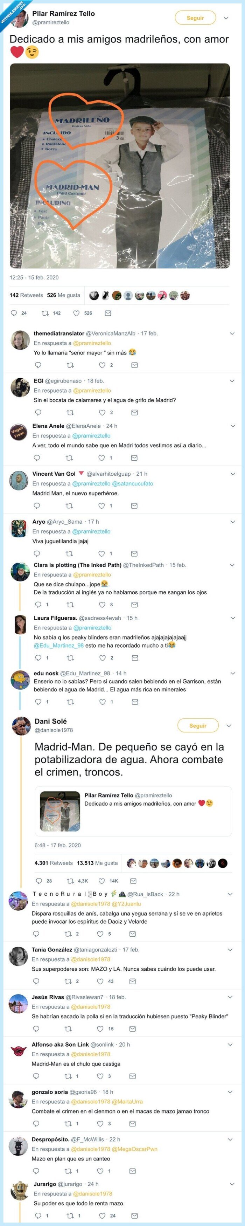The image size is (245, 1226).
Task: Like themediatranslator's reply about "señor mayor"
Action: click(x=102, y=365)
